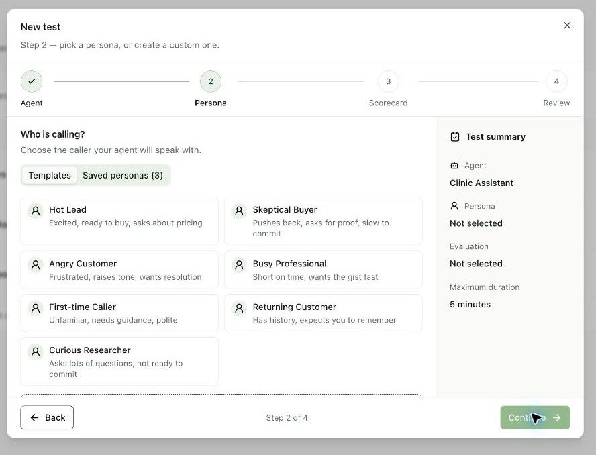Image resolution: width=596 pixels, height=455 pixels.
Task: Click 'Asks lots of questions' description
Action: (x=116, y=368)
